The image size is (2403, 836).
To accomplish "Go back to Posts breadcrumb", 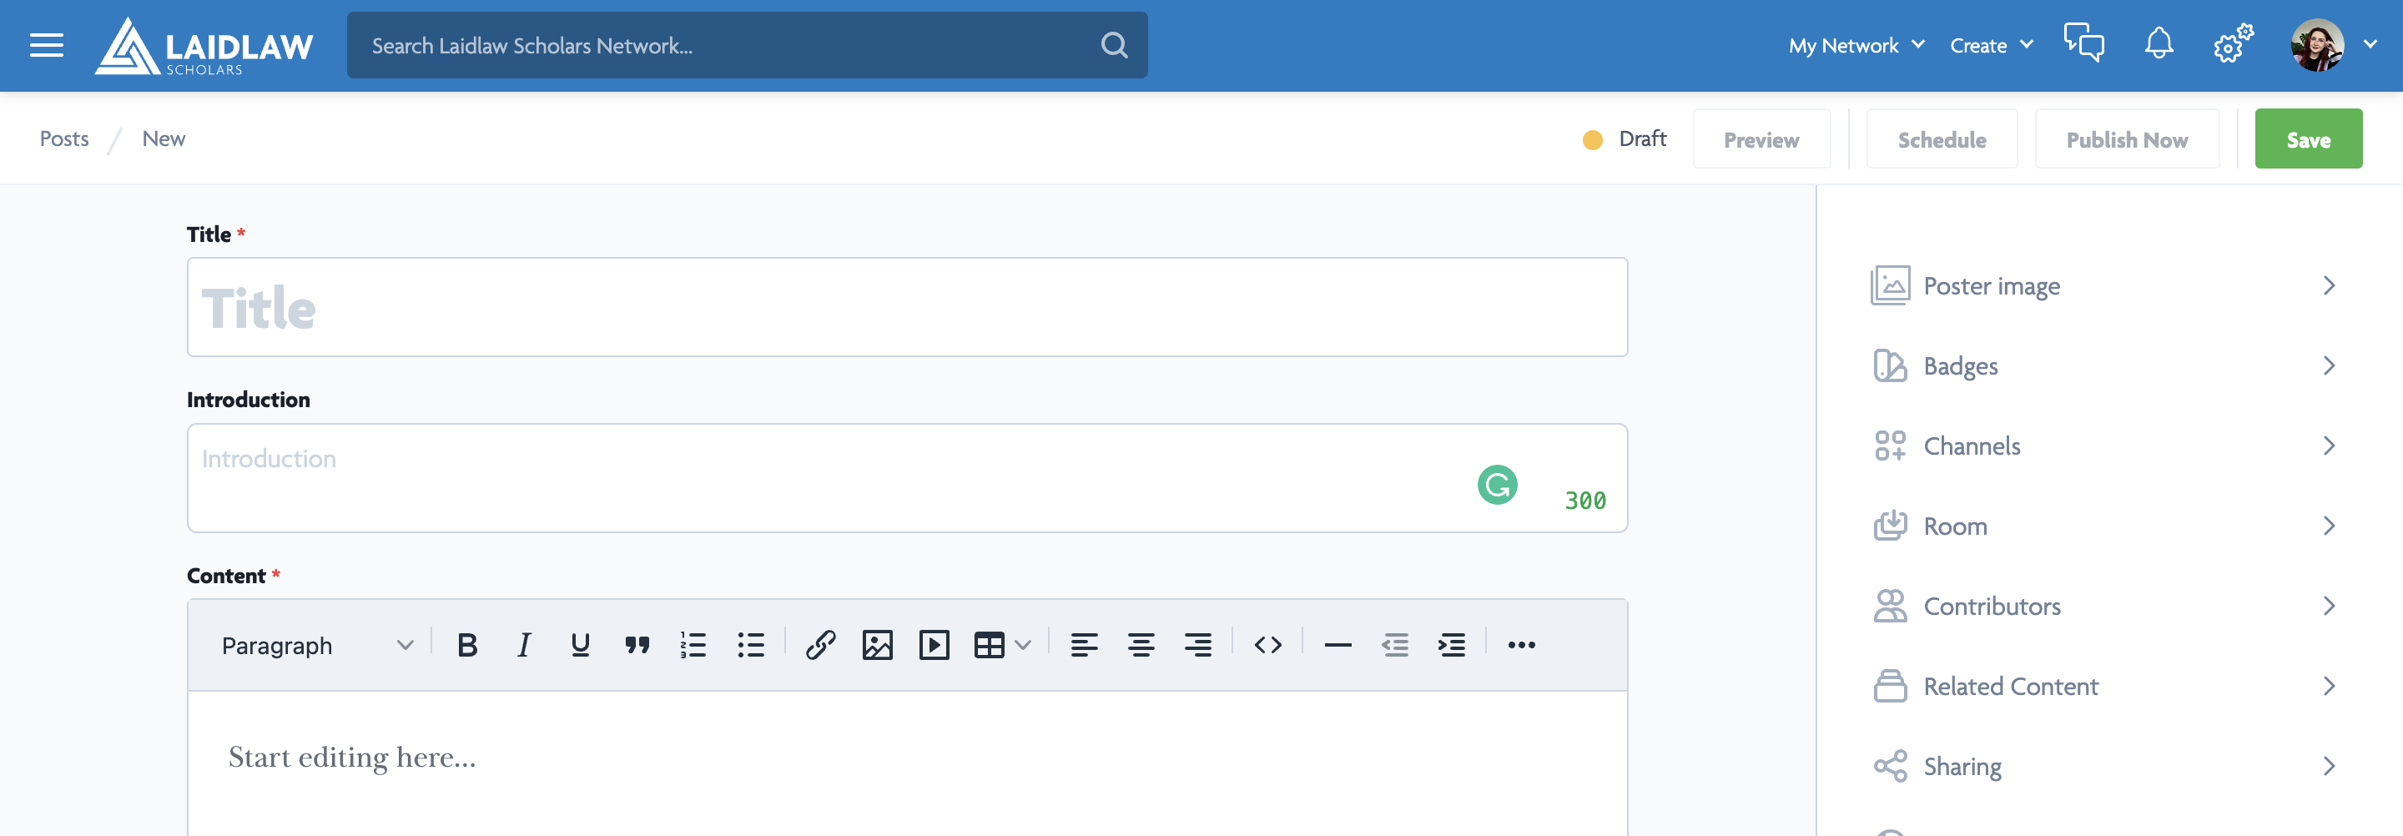I will (x=64, y=139).
